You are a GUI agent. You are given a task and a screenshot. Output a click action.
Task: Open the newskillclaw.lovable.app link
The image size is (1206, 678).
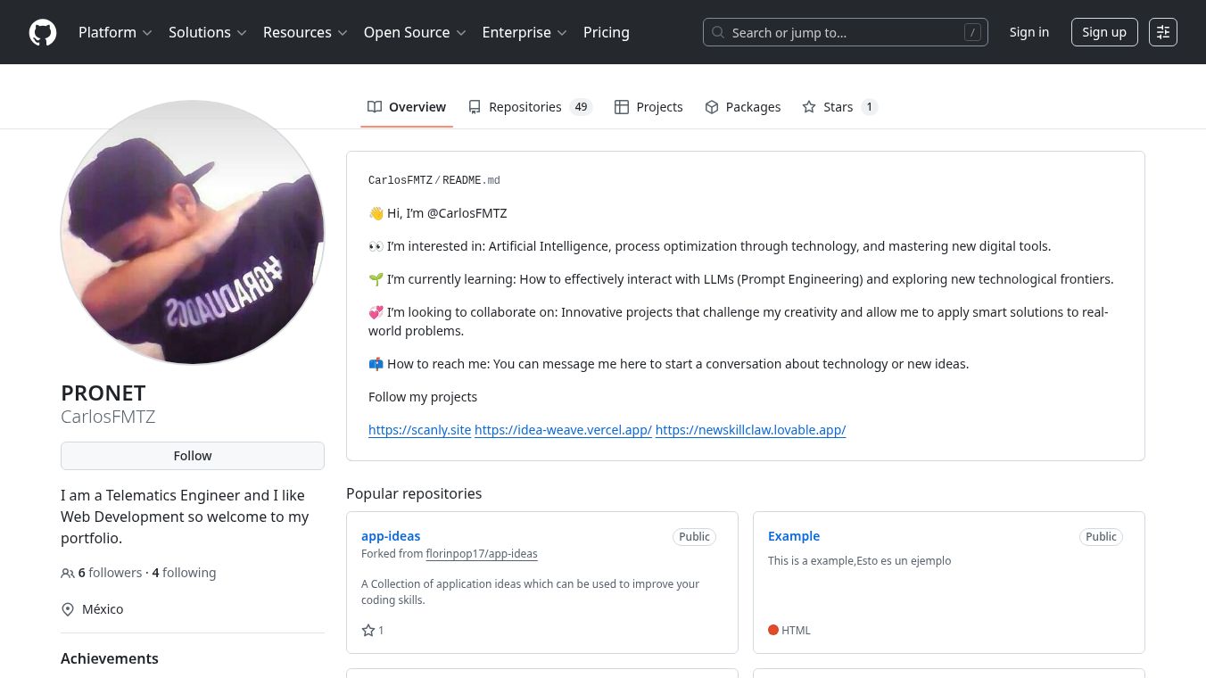(750, 430)
